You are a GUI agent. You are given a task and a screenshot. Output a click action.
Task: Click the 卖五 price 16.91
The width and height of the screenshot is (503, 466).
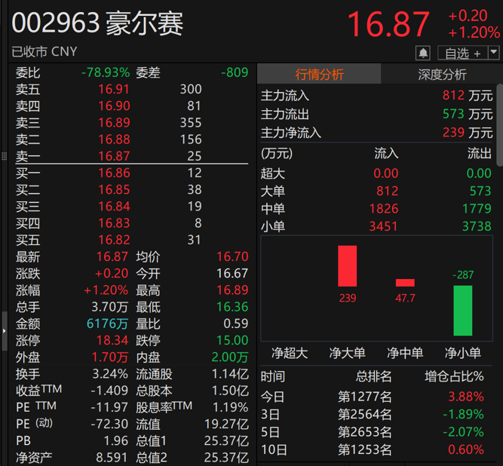point(114,89)
